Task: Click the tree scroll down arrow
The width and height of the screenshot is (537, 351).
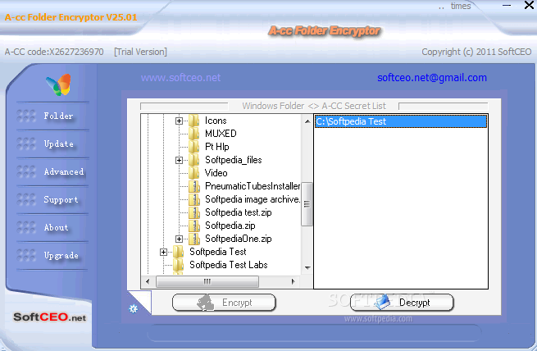Action: [x=307, y=268]
